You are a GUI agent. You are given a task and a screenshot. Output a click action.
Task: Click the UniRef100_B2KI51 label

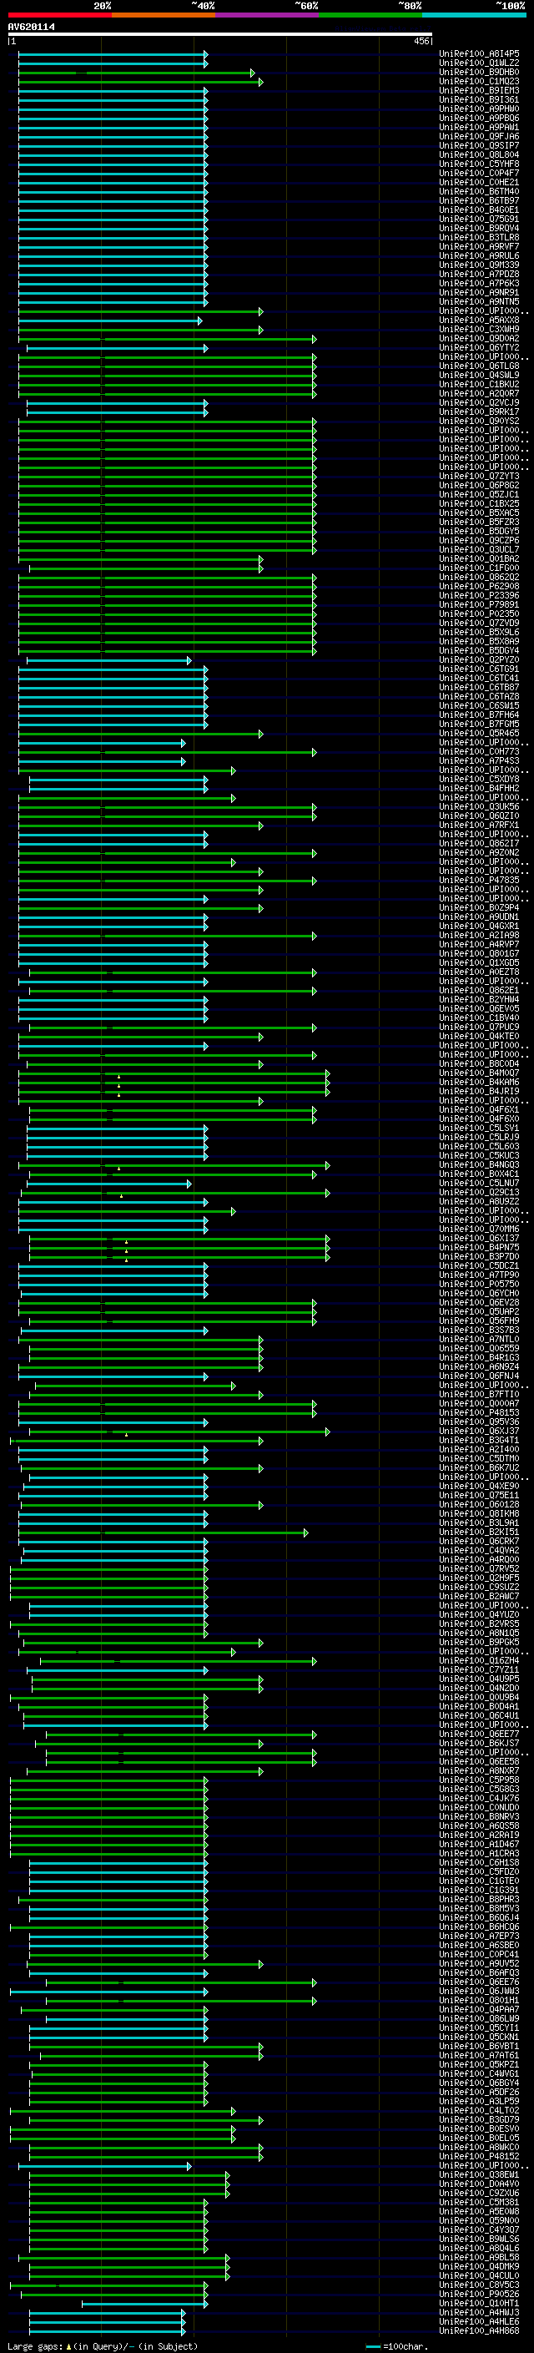479,1532
